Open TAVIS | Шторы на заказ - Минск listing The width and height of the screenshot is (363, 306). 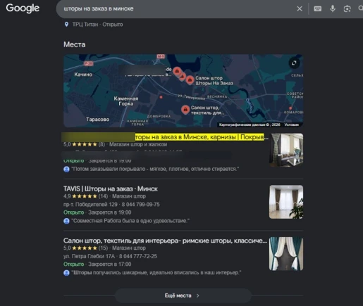[x=111, y=189]
